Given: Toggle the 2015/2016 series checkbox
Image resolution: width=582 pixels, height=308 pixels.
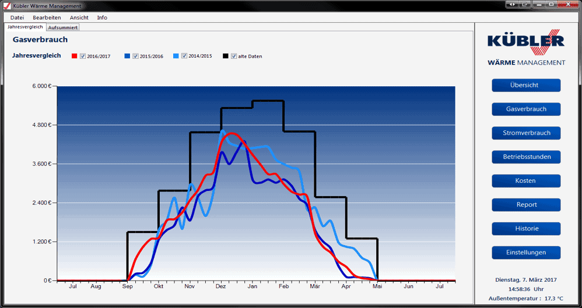Looking at the screenshot, I should (x=135, y=56).
